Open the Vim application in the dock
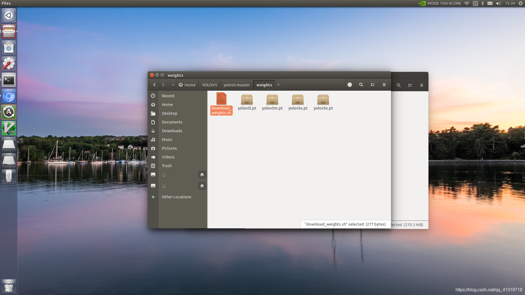The image size is (525, 295). point(9,128)
